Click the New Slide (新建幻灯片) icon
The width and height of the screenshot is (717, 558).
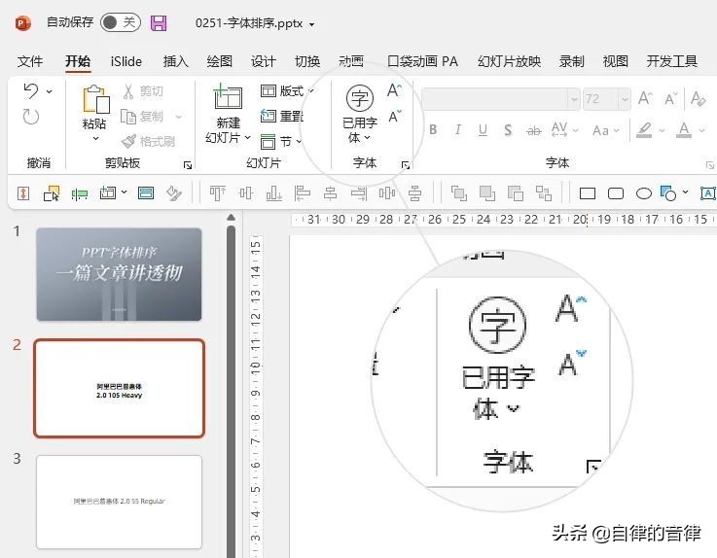(228, 98)
